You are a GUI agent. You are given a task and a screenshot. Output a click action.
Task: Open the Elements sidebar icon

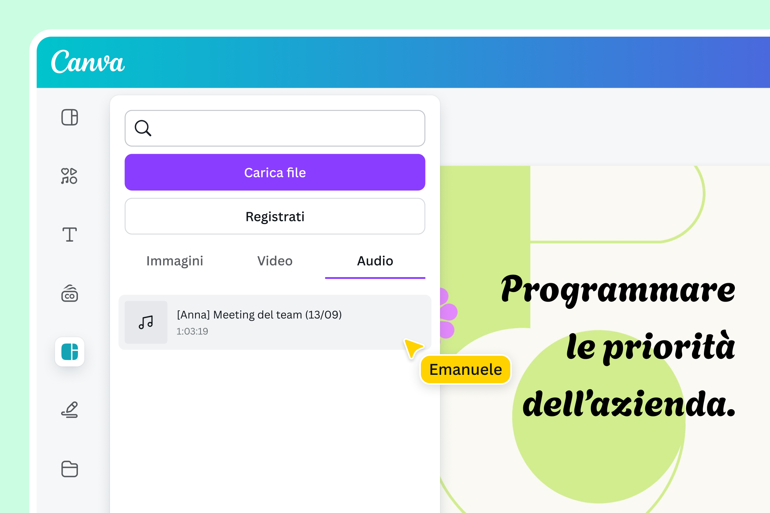click(x=70, y=176)
